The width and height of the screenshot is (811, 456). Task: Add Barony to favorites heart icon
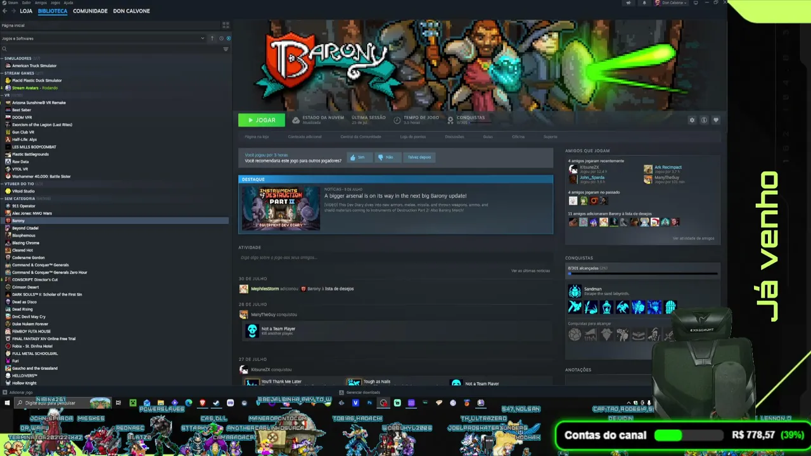[715, 120]
